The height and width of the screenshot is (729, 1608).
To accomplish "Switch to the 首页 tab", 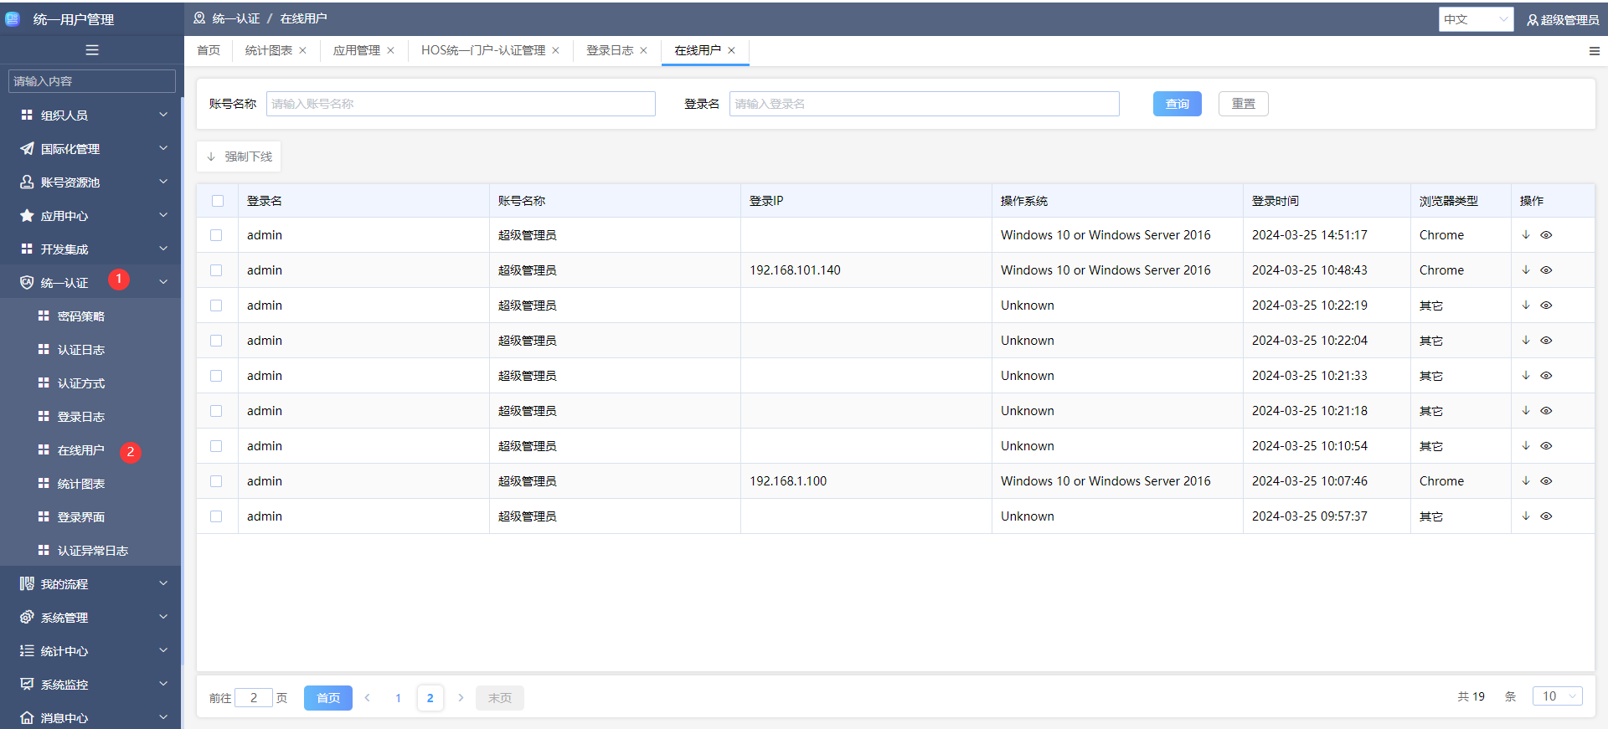I will tap(209, 50).
